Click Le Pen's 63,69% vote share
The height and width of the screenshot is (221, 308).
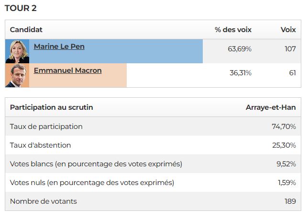click(x=240, y=49)
